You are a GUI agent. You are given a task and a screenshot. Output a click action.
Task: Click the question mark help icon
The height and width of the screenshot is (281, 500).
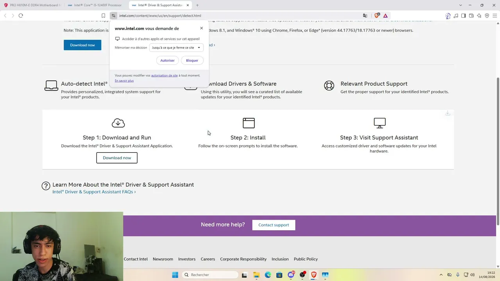[46, 186]
